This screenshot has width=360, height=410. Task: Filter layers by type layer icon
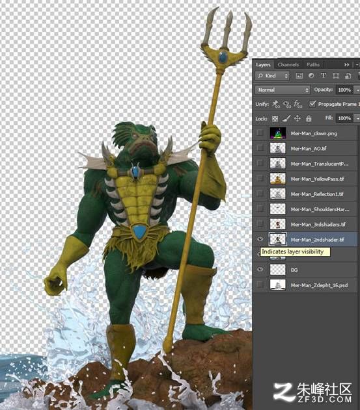click(x=324, y=76)
